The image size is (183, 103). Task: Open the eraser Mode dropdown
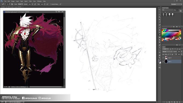pos(20,4)
